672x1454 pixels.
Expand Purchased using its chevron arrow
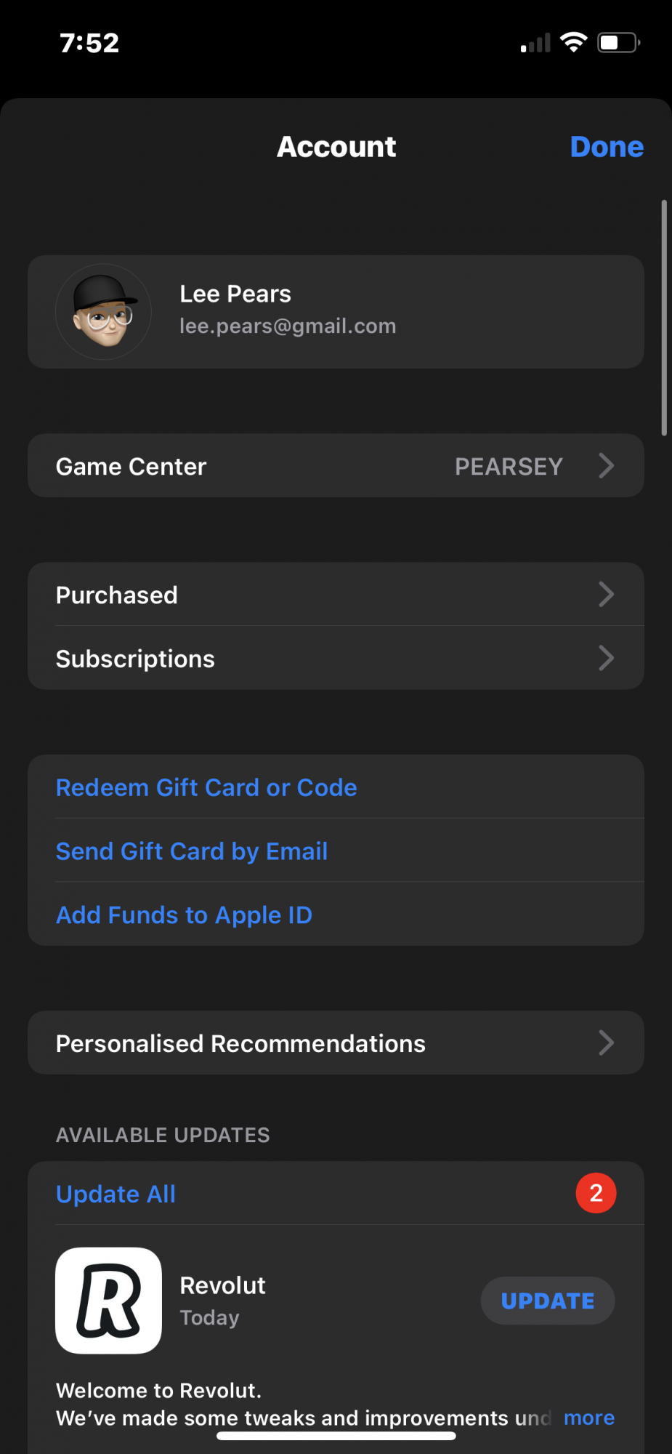coord(607,595)
